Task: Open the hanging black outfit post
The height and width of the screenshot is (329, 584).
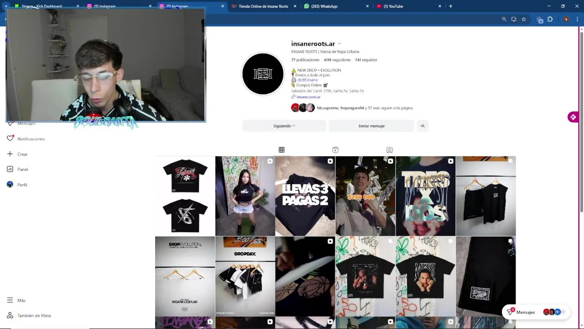Action: click(x=485, y=196)
